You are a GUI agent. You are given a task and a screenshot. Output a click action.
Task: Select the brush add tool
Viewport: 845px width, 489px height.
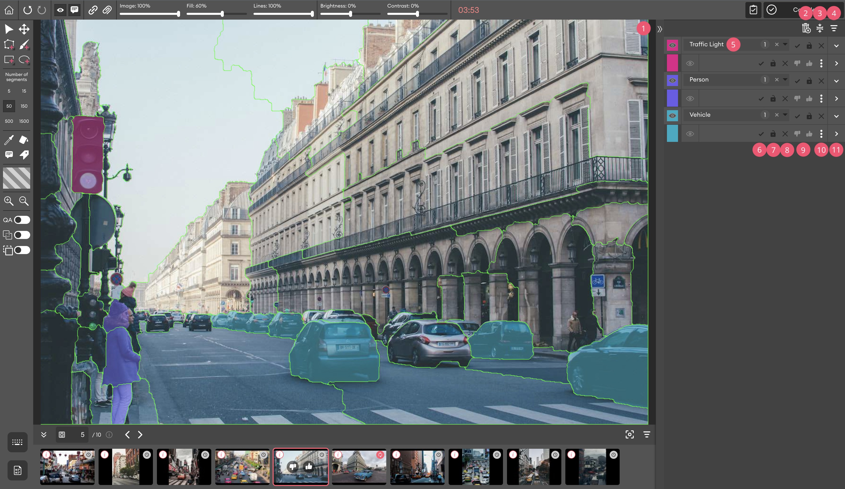24,44
